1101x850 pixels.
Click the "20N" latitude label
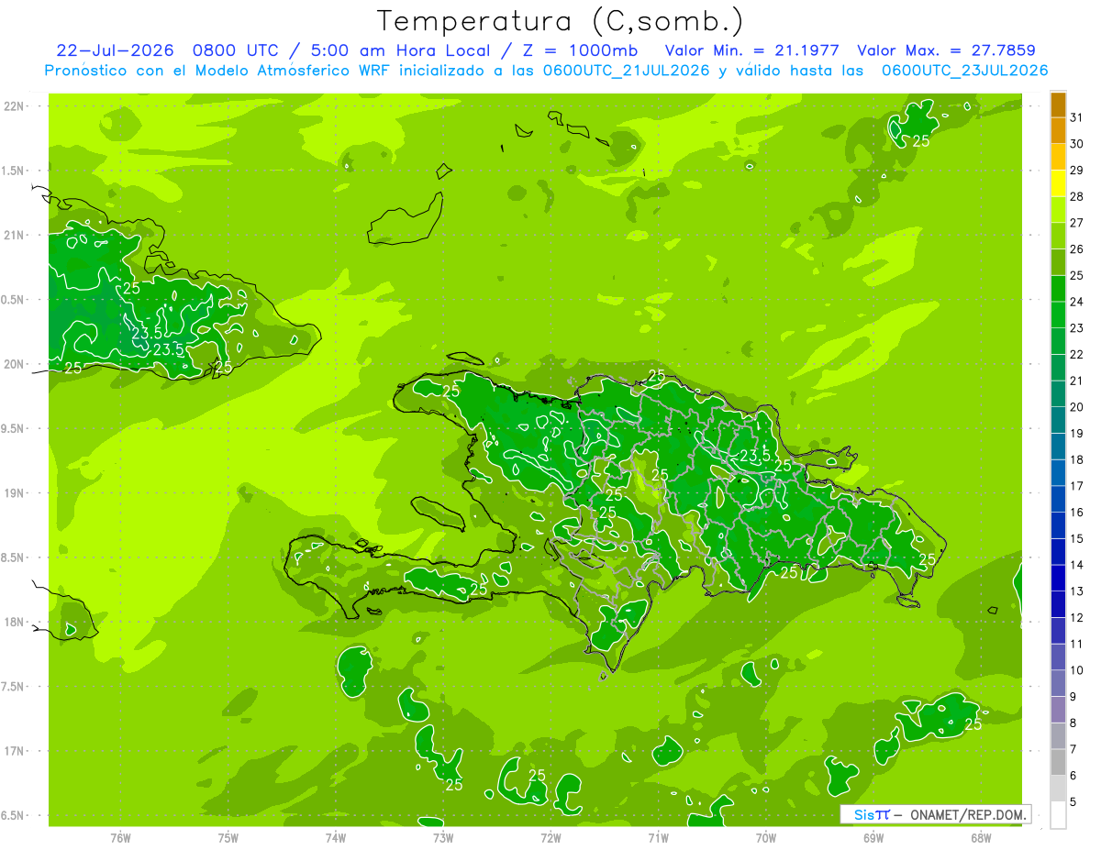pyautogui.click(x=14, y=365)
